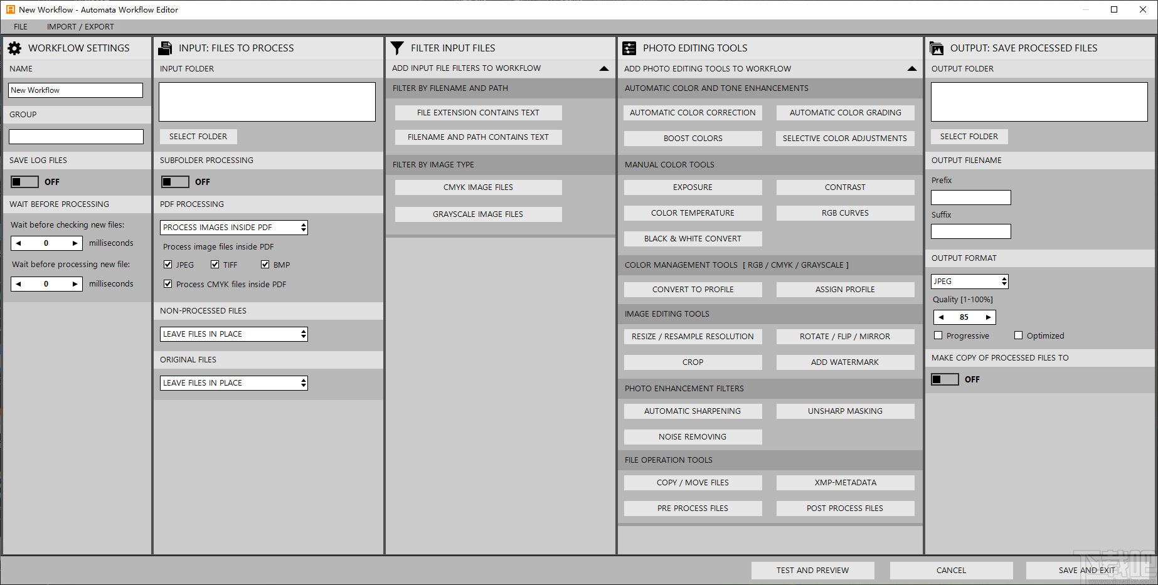The width and height of the screenshot is (1158, 585).
Task: Click Select Folder under Input Folder
Action: click(198, 136)
